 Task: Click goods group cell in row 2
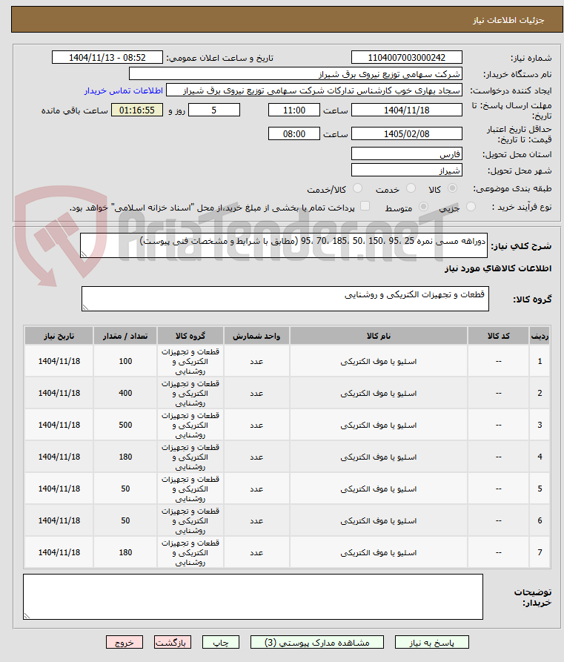tap(190, 393)
